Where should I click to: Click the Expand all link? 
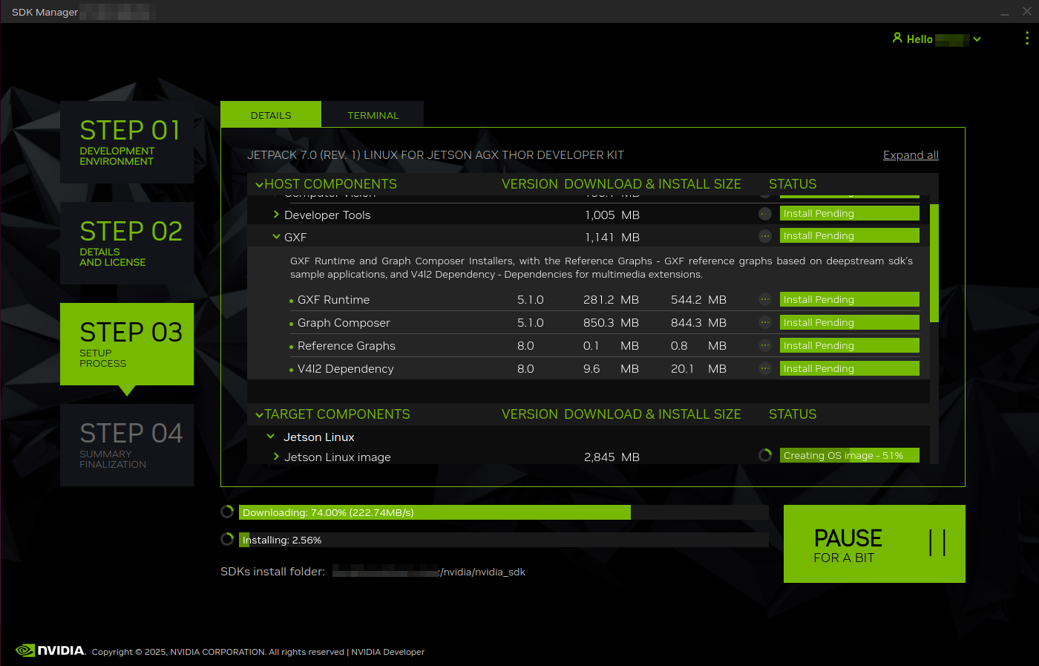coord(911,154)
